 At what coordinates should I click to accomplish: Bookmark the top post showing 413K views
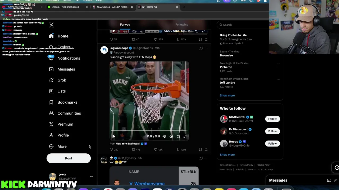(200, 39)
